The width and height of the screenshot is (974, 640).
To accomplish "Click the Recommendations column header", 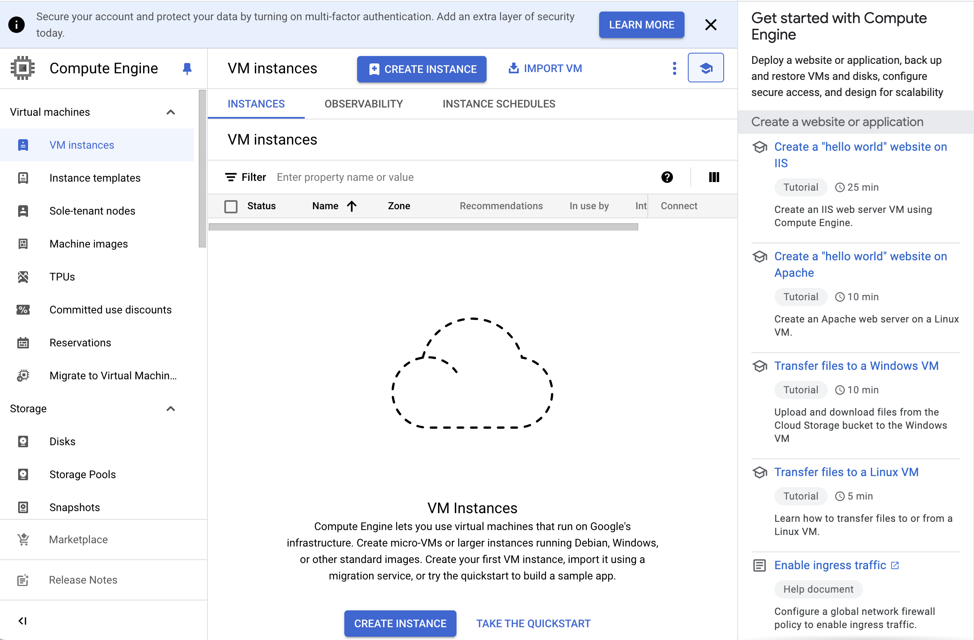I will [x=501, y=206].
